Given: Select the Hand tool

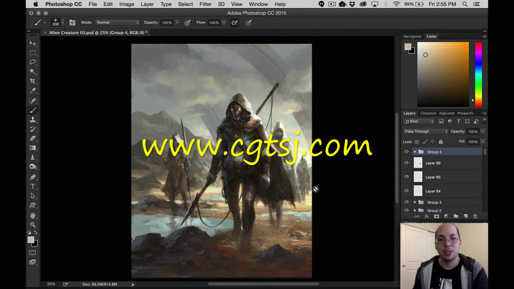Looking at the screenshot, I should coord(33,216).
